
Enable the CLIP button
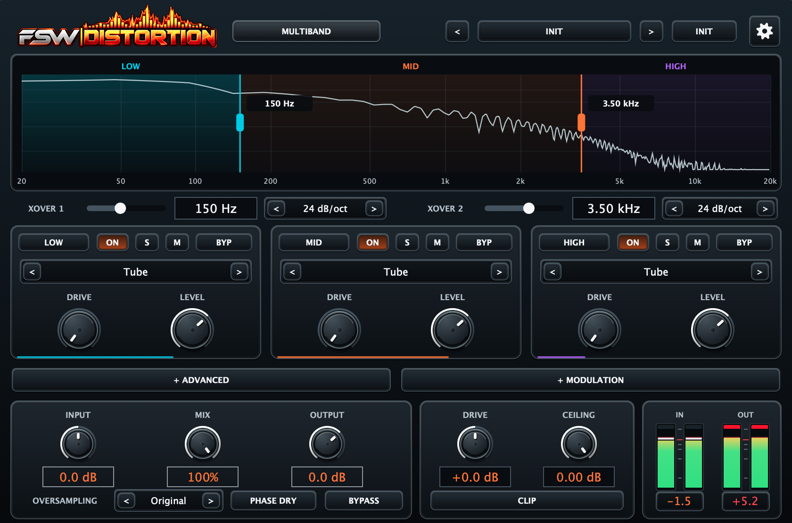click(x=527, y=500)
